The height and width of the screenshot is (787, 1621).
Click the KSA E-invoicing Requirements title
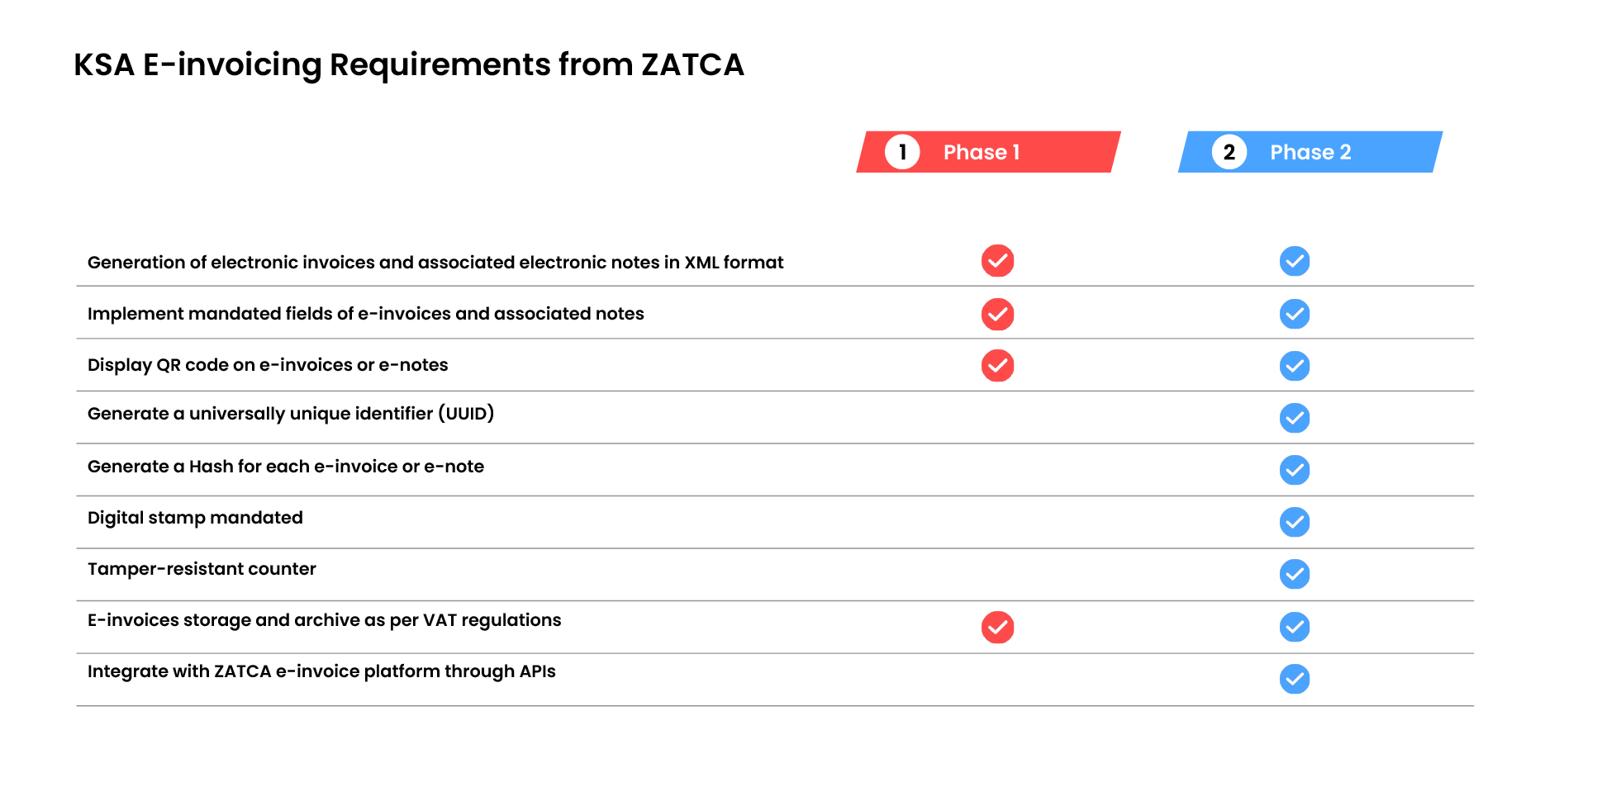409,64
